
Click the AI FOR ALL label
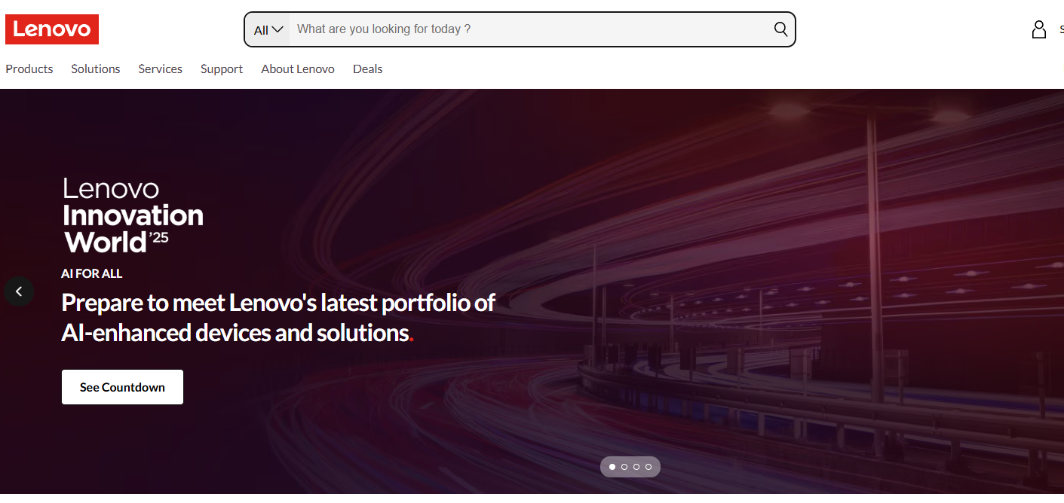click(x=92, y=273)
